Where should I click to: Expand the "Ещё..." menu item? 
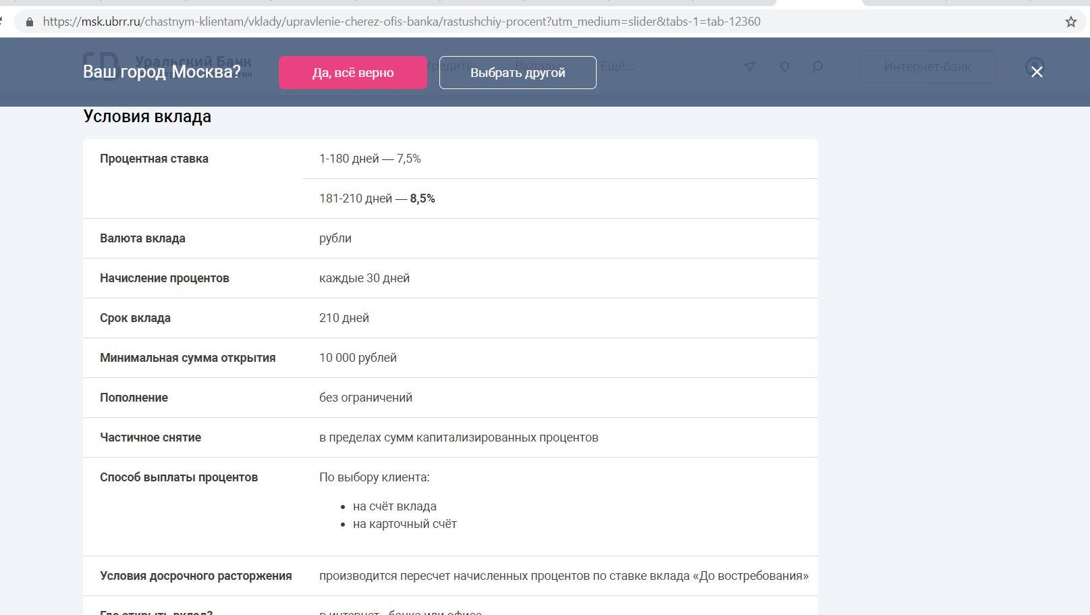(x=617, y=66)
